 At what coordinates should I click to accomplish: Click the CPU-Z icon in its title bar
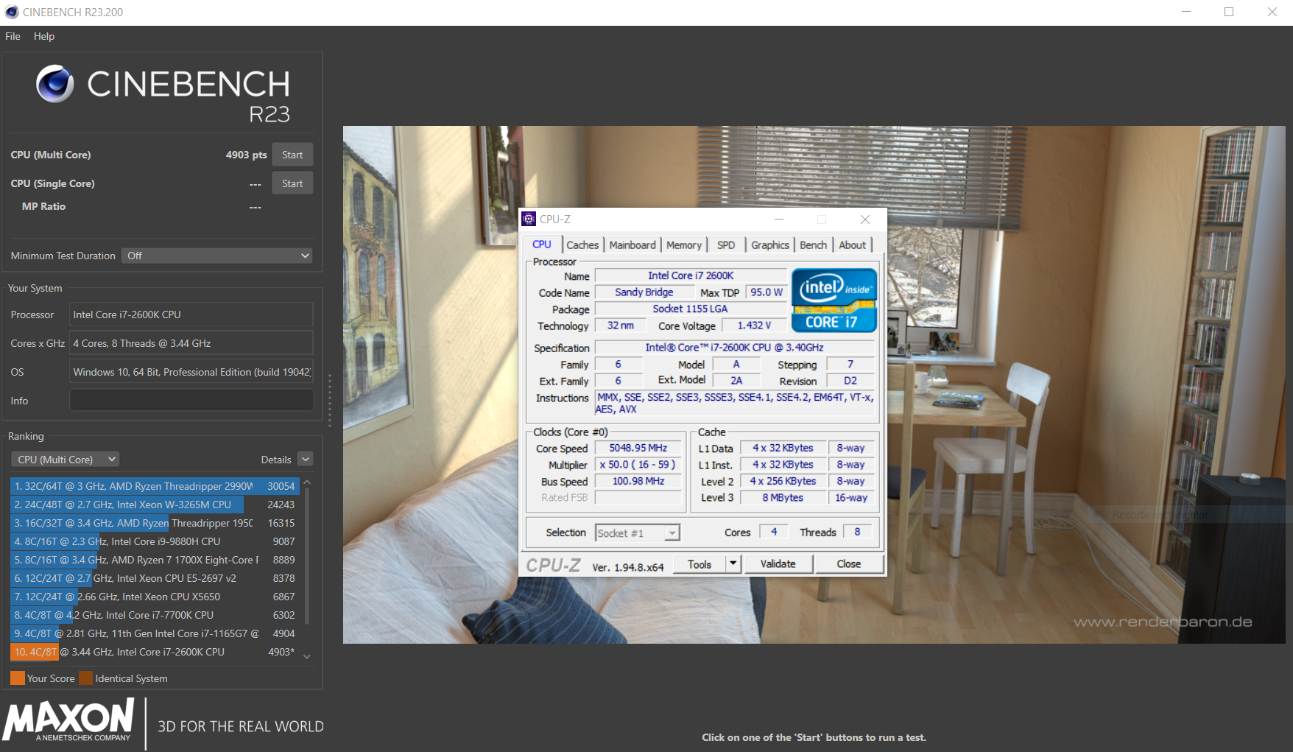click(x=529, y=219)
